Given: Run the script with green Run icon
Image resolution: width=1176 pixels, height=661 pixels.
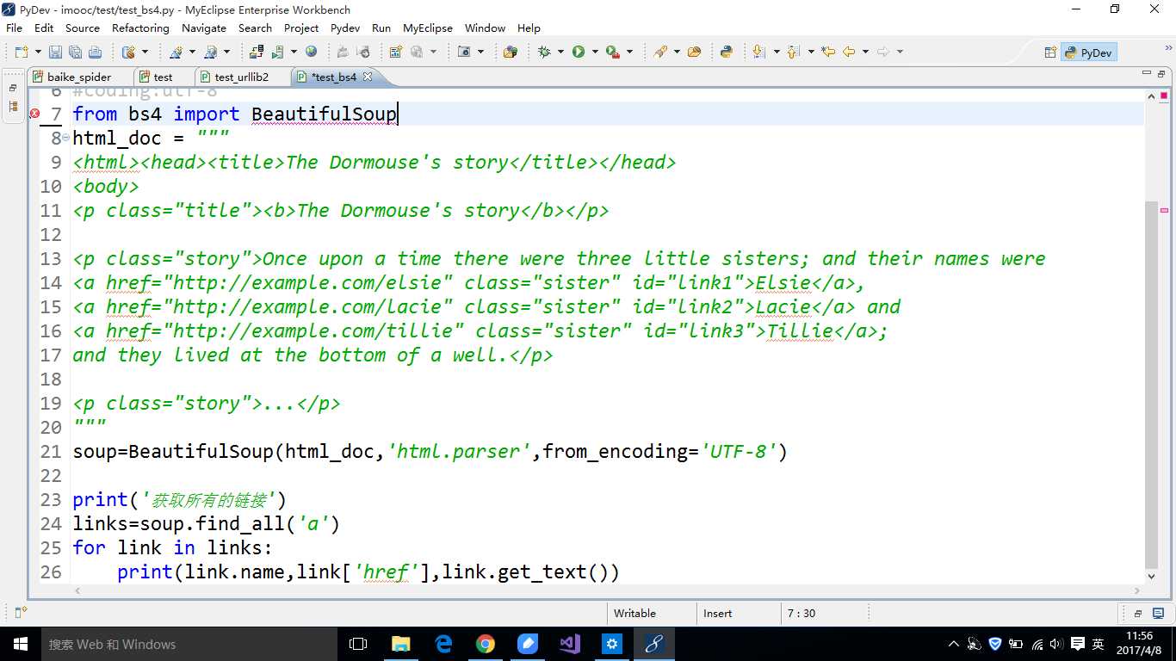Looking at the screenshot, I should click(x=579, y=53).
